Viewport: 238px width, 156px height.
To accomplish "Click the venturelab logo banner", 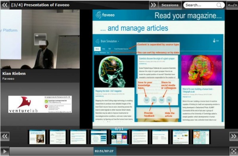I will pyautogui.click(x=40, y=104).
